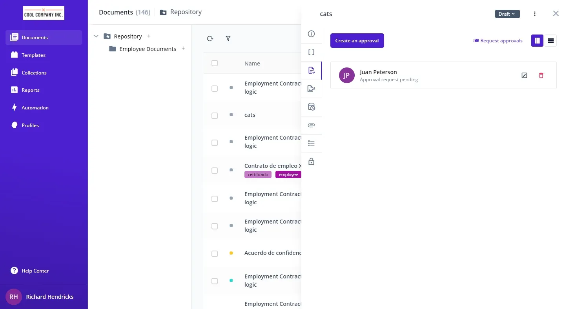Open the permissions lock icon
This screenshot has width=565, height=309.
pos(311,162)
